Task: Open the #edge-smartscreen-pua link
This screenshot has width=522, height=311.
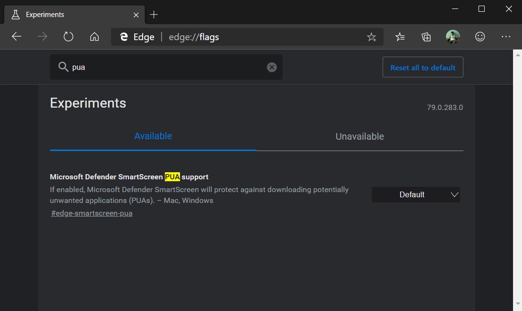Action: tap(92, 213)
